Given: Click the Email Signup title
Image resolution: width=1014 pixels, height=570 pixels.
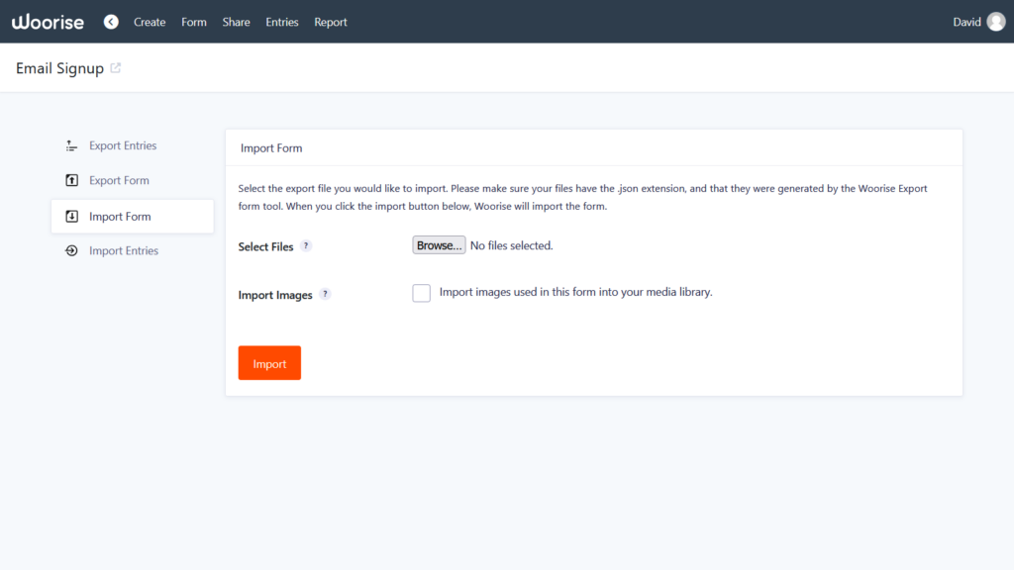Looking at the screenshot, I should point(58,67).
